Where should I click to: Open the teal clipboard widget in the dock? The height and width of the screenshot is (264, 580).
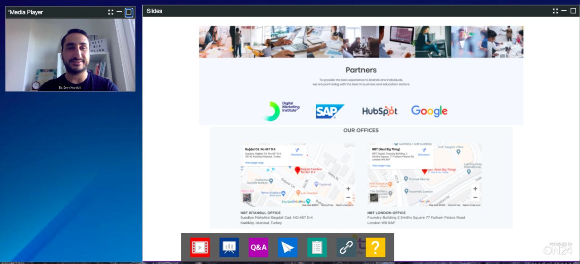317,247
